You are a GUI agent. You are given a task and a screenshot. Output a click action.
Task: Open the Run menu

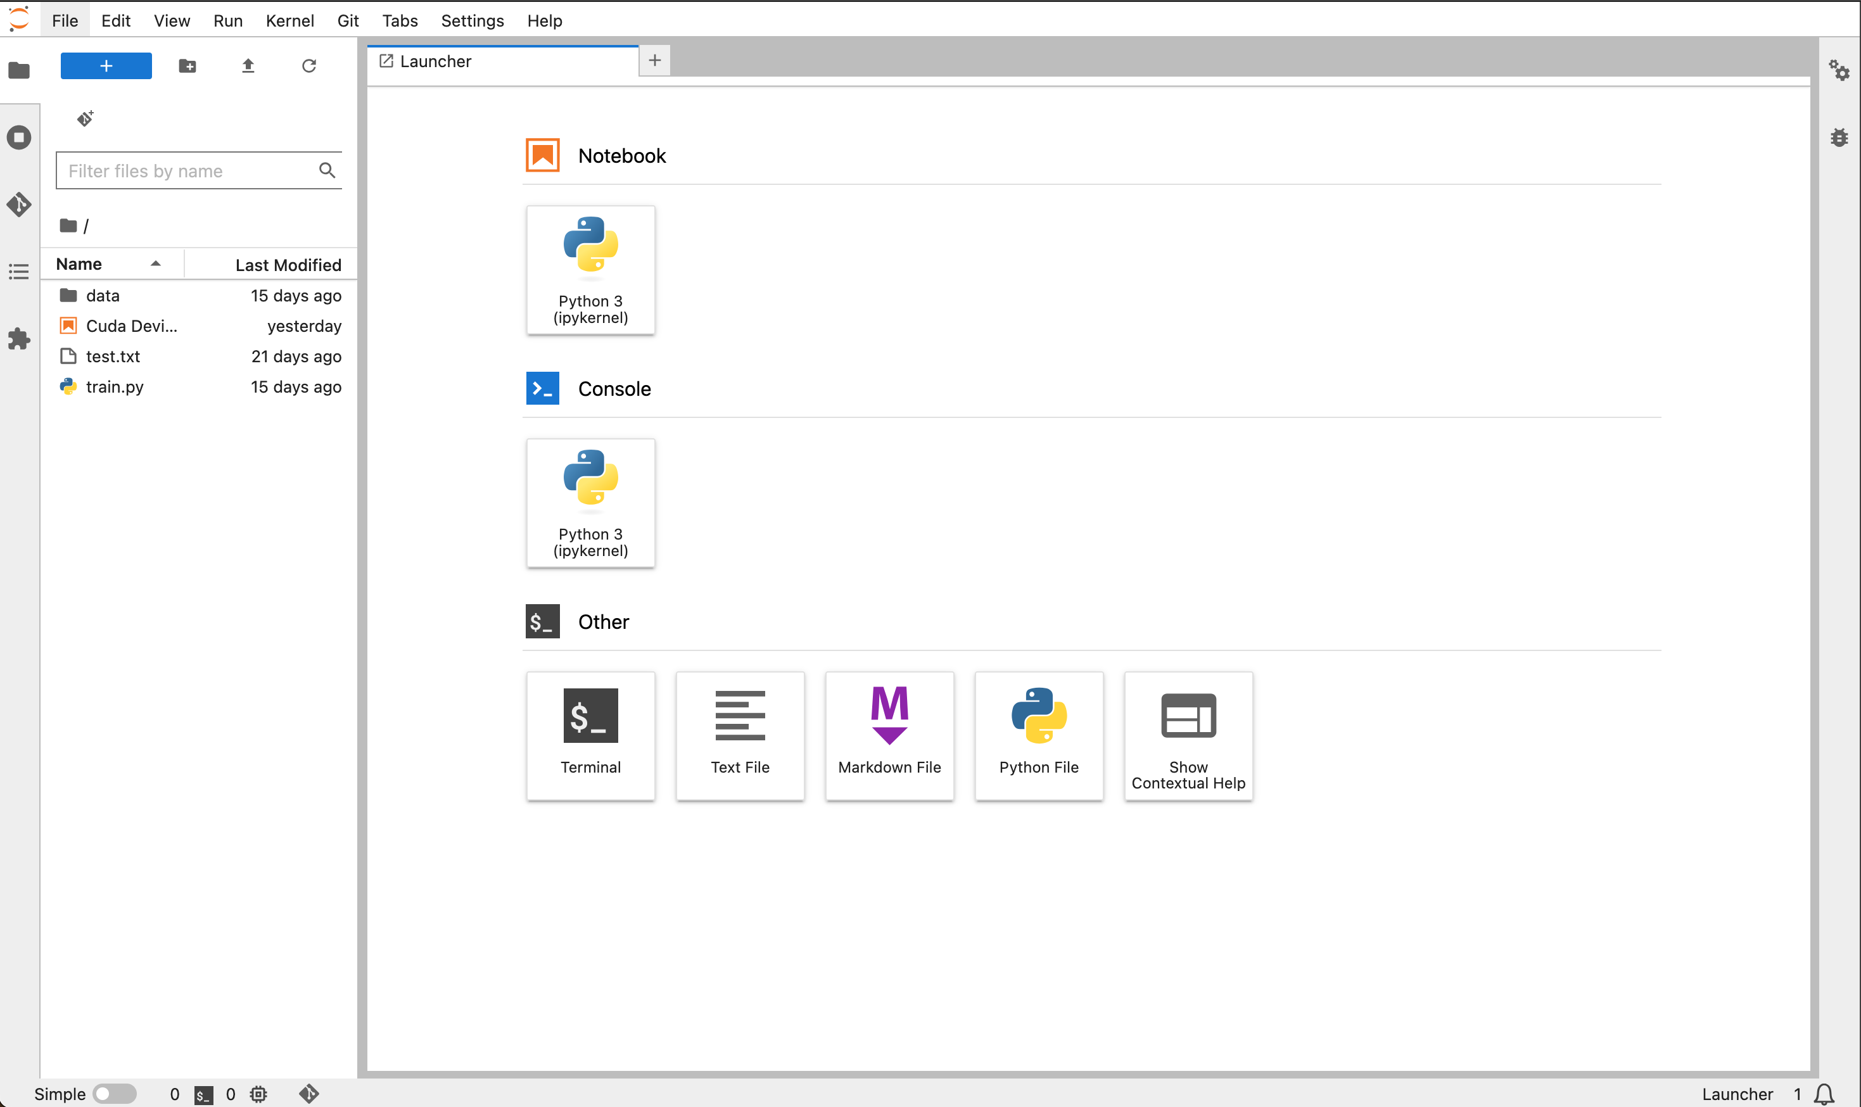[x=227, y=21]
